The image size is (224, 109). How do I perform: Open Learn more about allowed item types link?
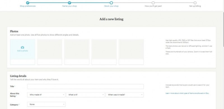[187, 93]
